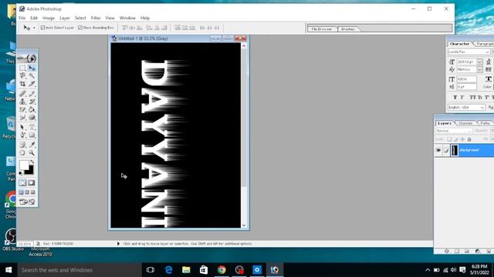Screen dimensions: 494x277
Task: Select the Crop tool
Action: point(22,84)
